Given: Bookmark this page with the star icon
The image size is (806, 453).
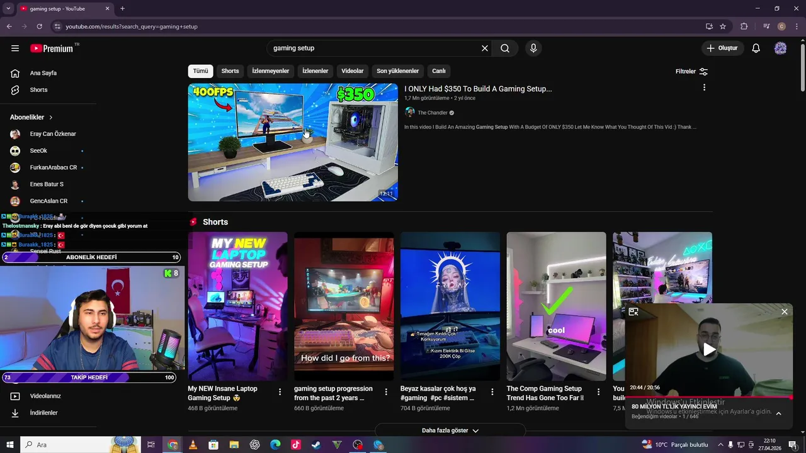Looking at the screenshot, I should (723, 26).
